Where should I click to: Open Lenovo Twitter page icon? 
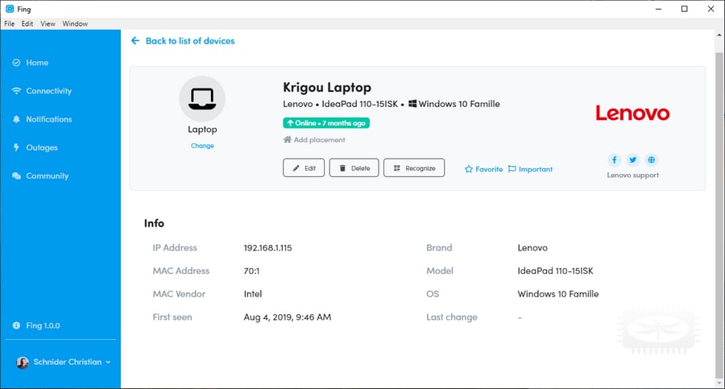[632, 160]
